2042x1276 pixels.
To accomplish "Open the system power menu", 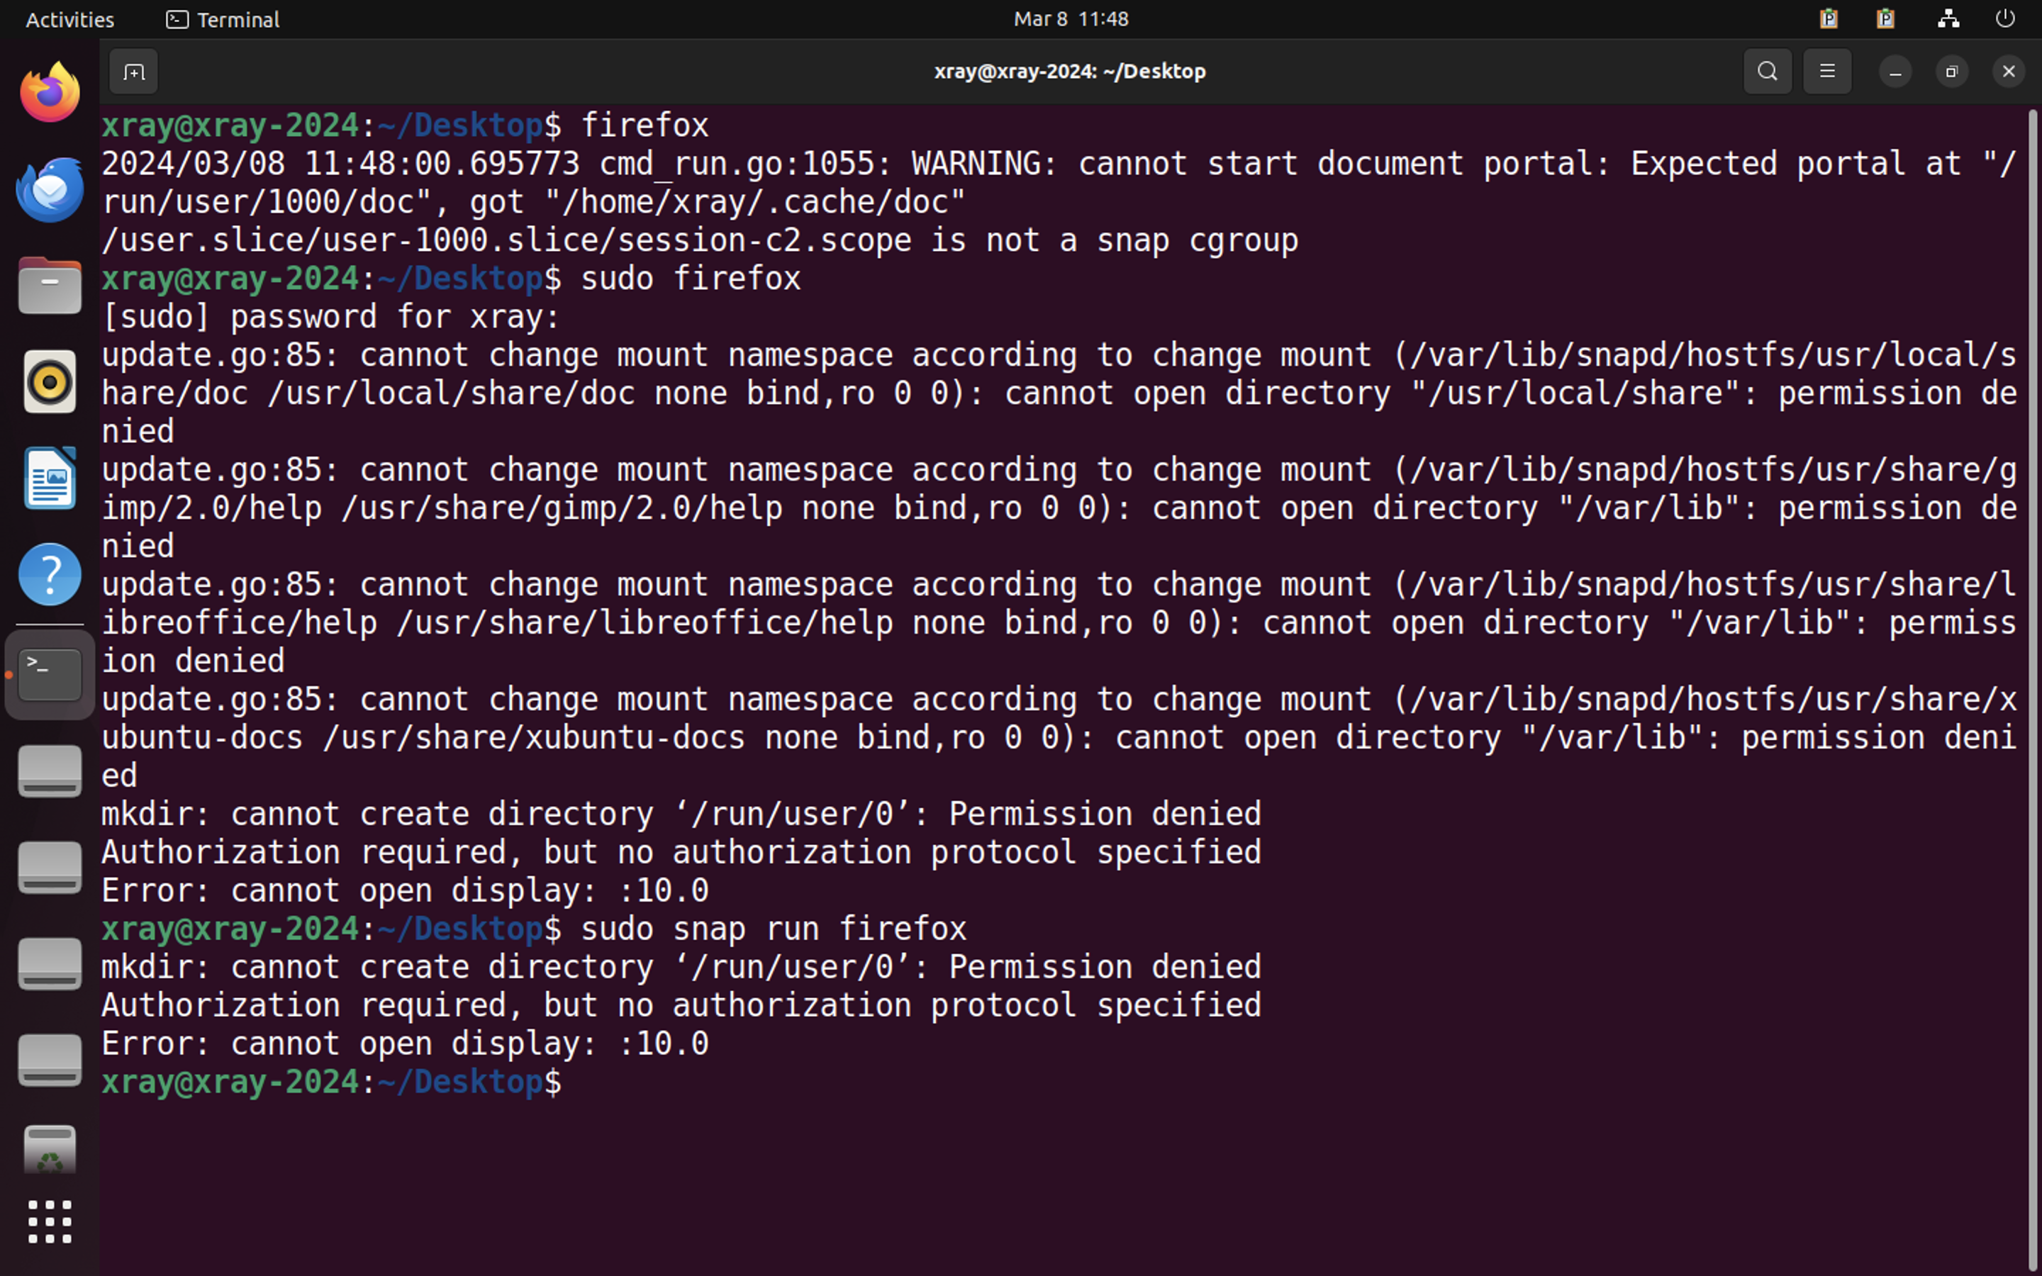I will (x=2006, y=18).
